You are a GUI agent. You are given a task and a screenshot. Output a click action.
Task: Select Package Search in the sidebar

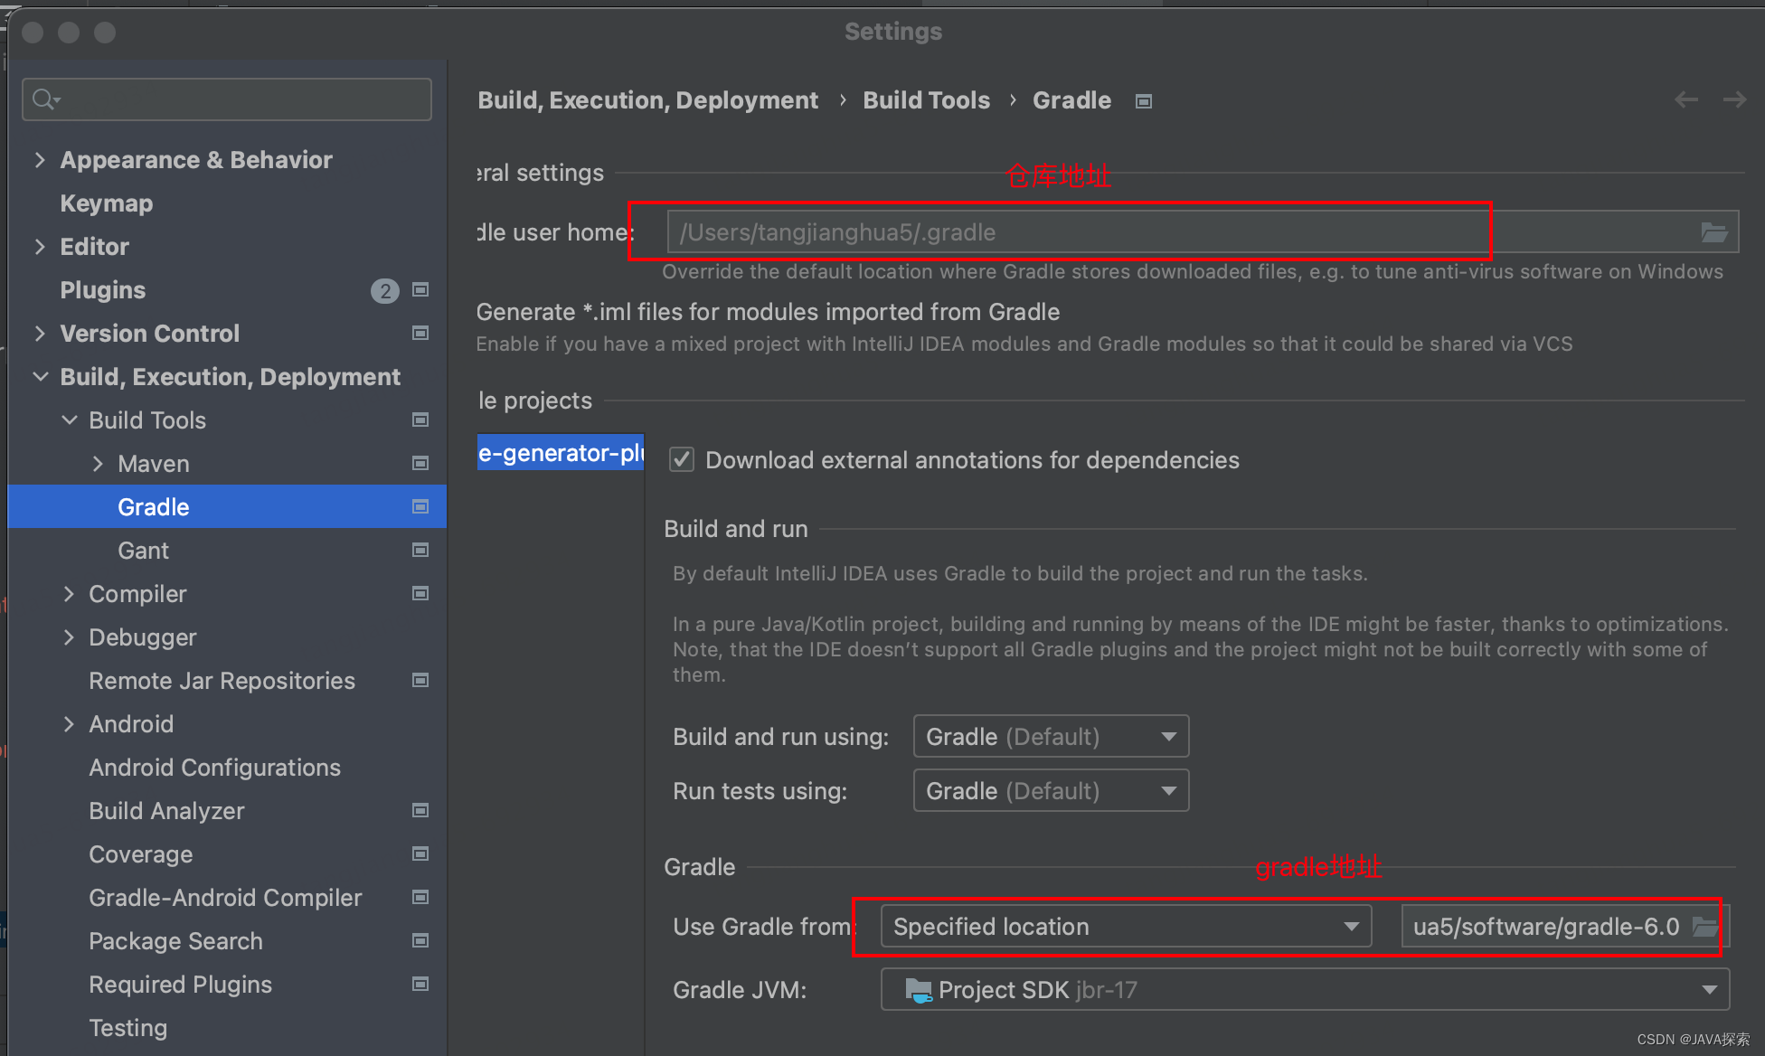175,940
